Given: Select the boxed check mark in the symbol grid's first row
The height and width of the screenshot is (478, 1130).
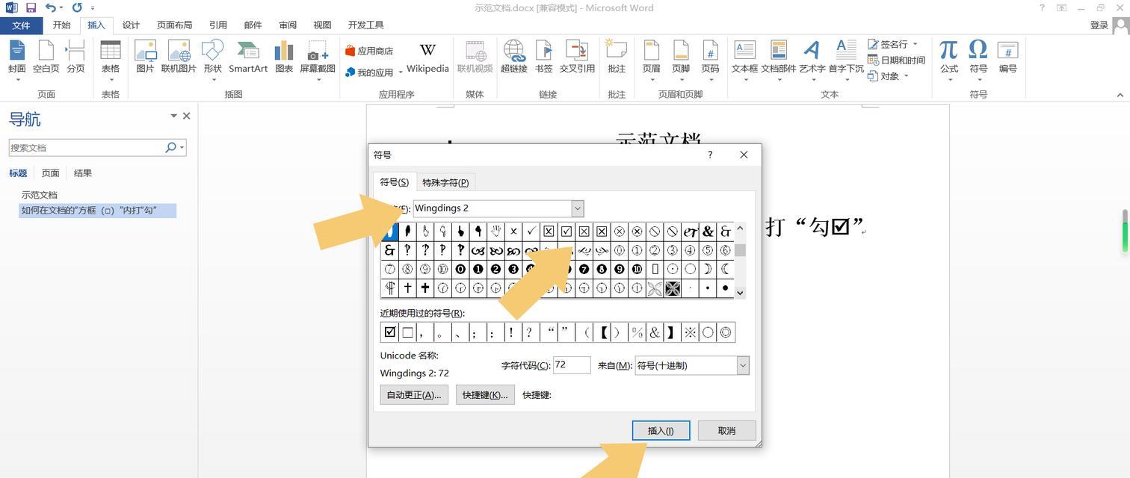Looking at the screenshot, I should [x=566, y=232].
